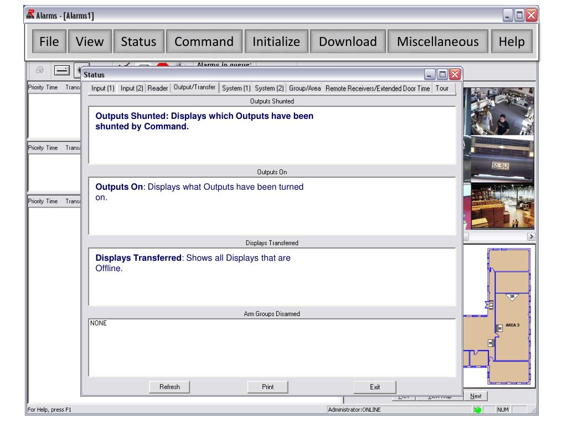The height and width of the screenshot is (425, 567).
Task: Click the IR sensor icon on the floor map
Action: tap(512, 297)
